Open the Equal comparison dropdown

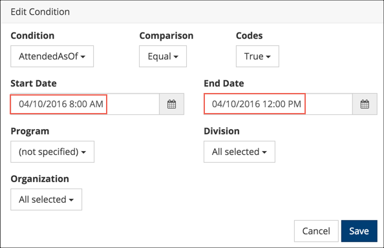point(163,56)
